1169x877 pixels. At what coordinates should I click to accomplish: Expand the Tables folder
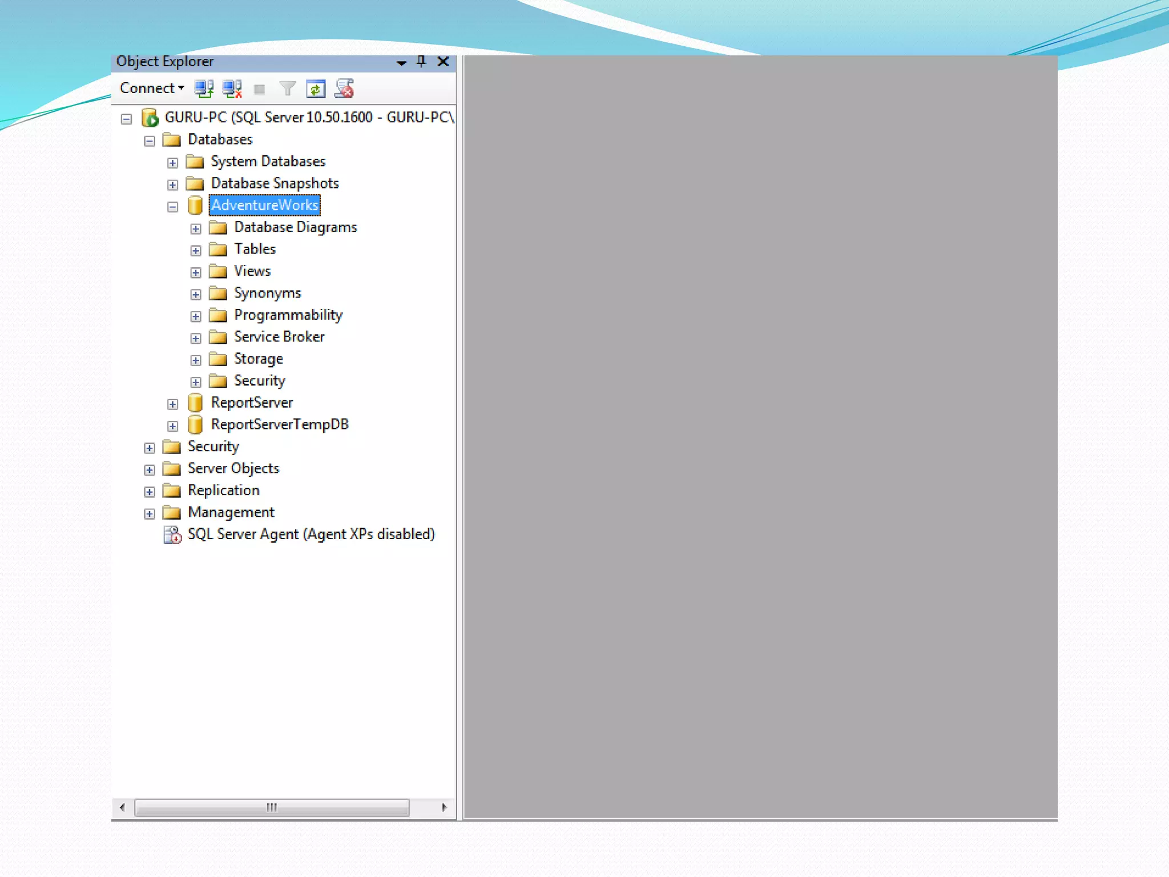point(196,251)
